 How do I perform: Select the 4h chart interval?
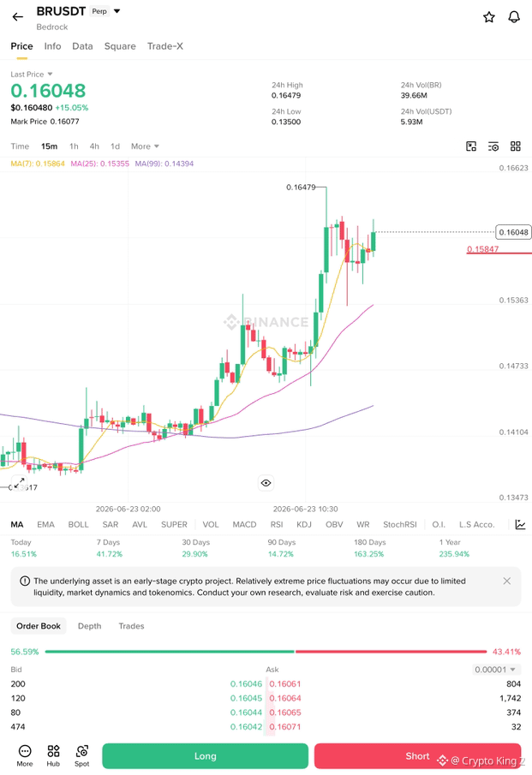[94, 146]
